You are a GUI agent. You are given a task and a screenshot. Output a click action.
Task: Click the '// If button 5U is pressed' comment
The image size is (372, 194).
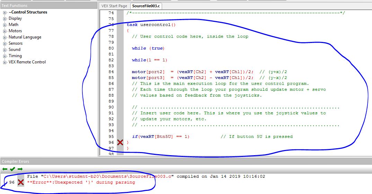(257, 136)
